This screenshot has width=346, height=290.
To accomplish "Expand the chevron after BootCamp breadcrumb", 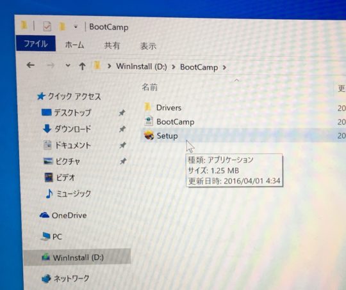I will pos(224,68).
